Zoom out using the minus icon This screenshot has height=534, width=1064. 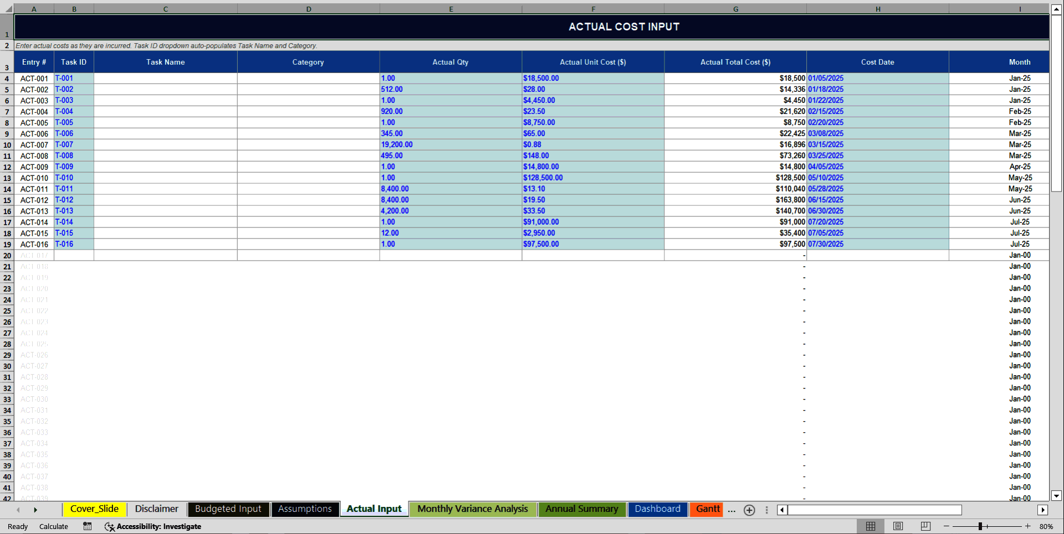click(947, 526)
